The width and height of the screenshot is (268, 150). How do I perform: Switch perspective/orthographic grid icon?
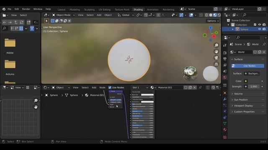tap(216, 64)
